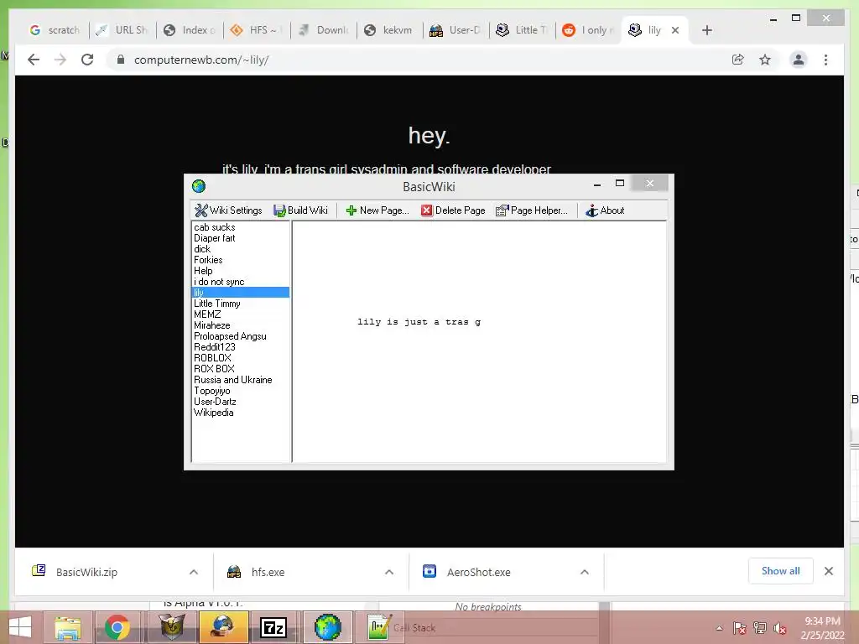Switch to the 'Little T' Chrome tab
The height and width of the screenshot is (644, 859).
pyautogui.click(x=522, y=30)
